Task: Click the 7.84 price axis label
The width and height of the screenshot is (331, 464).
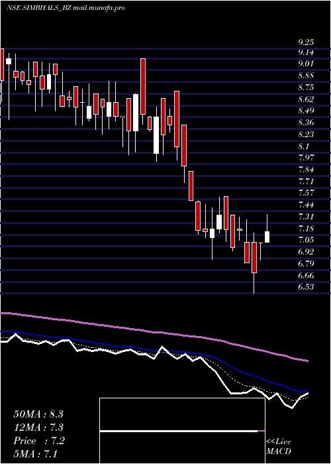Action: 306,170
